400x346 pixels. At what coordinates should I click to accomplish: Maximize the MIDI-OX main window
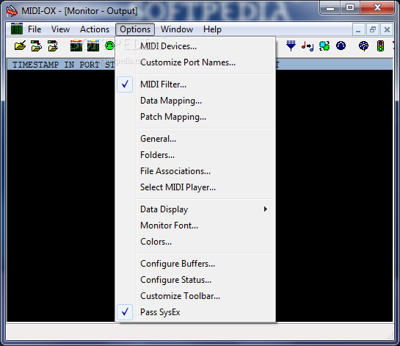(350, 7)
